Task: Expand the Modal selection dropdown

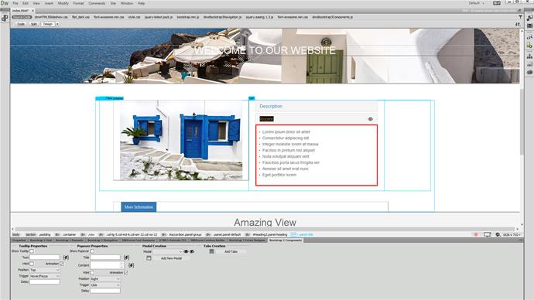Action: [168, 252]
